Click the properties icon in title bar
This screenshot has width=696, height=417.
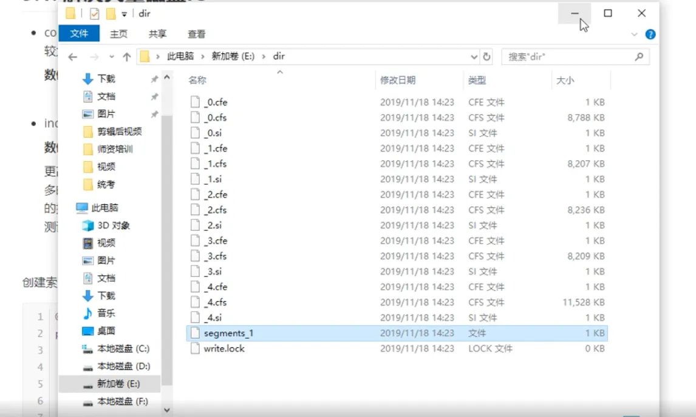pos(94,14)
